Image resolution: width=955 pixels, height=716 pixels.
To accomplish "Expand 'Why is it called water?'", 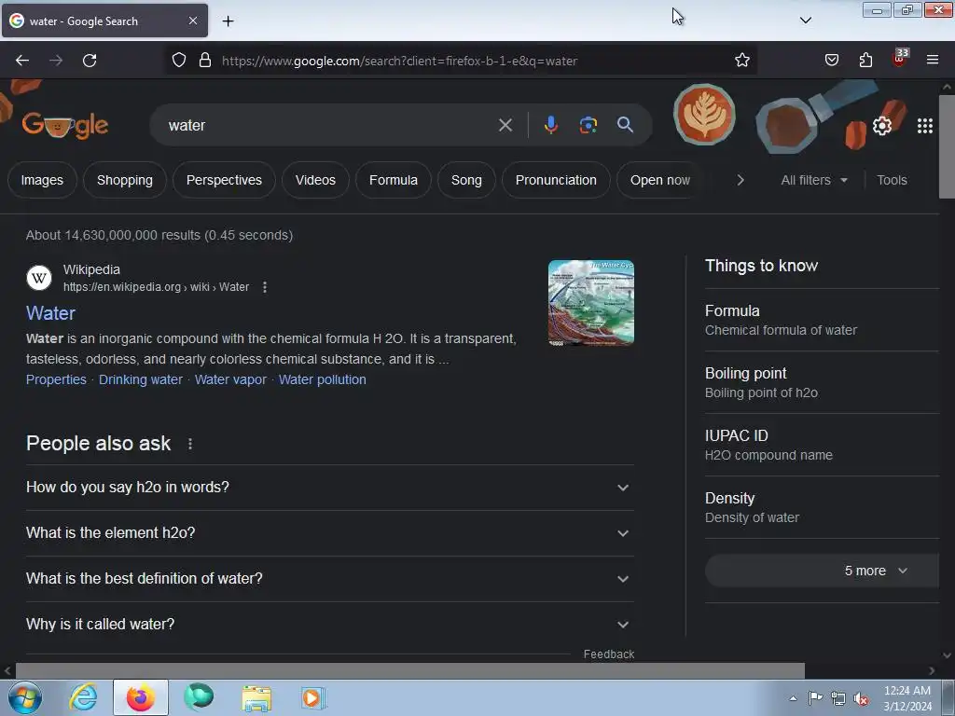I will [329, 625].
